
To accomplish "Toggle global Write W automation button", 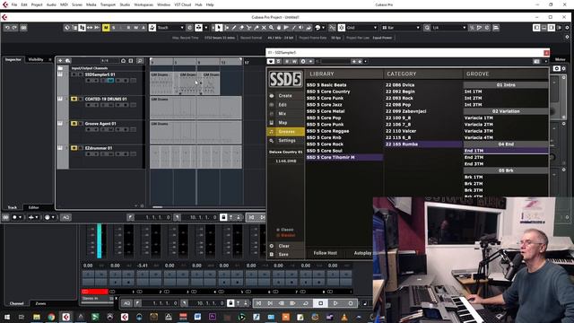I will click(x=135, y=28).
